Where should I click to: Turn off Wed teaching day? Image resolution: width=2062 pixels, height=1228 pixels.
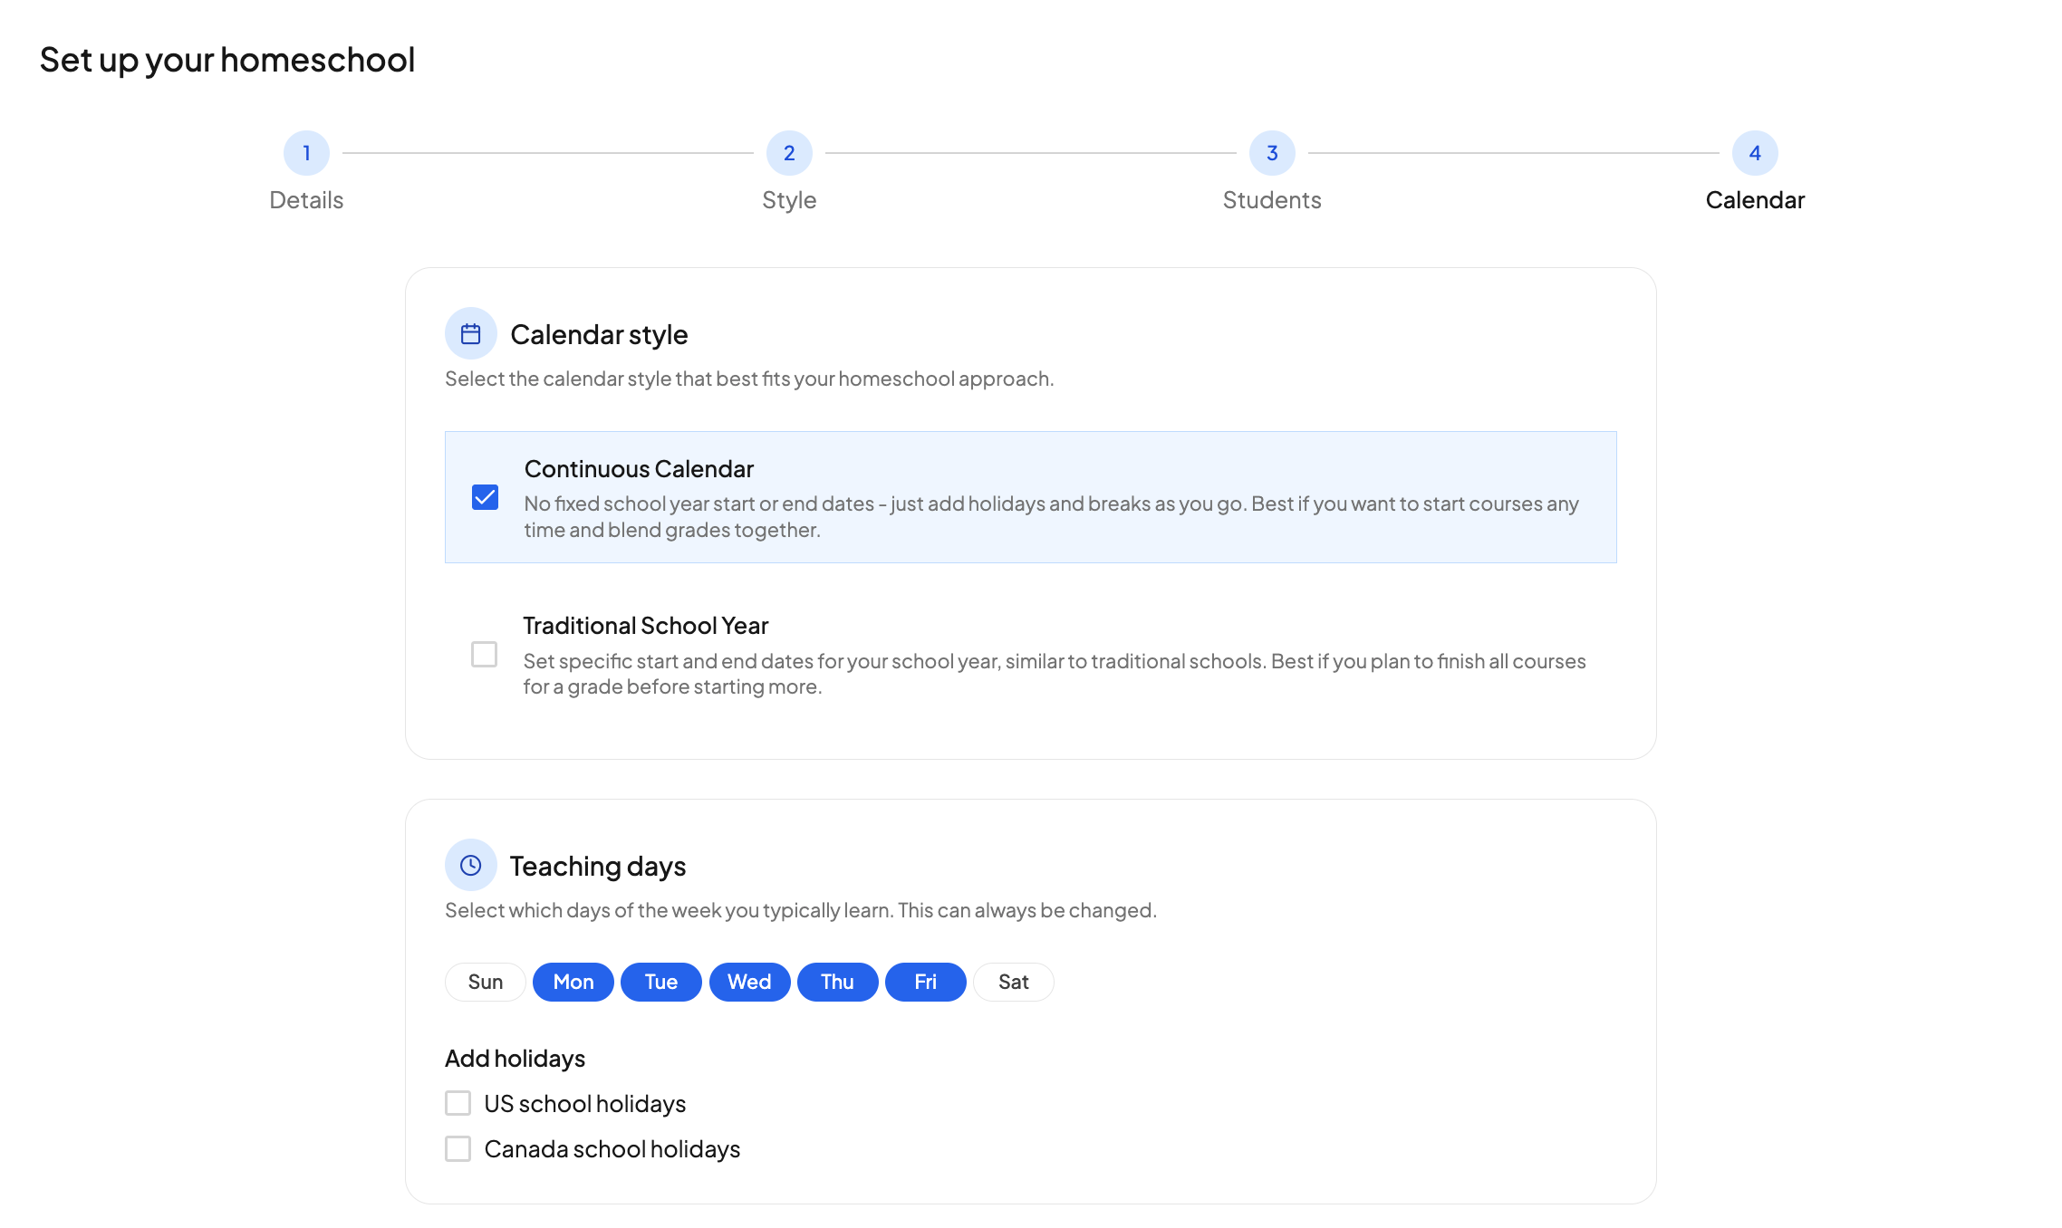749,982
